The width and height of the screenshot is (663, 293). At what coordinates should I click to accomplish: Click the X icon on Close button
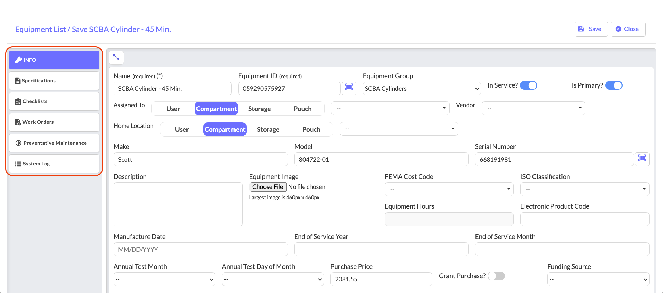click(618, 29)
